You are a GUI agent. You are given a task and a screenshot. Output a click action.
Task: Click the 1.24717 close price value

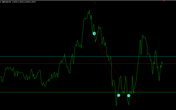pyautogui.click(x=33, y=2)
